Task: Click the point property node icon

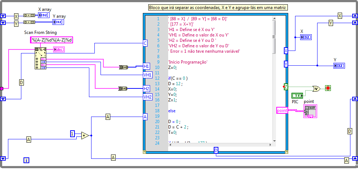Action: pos(310,111)
